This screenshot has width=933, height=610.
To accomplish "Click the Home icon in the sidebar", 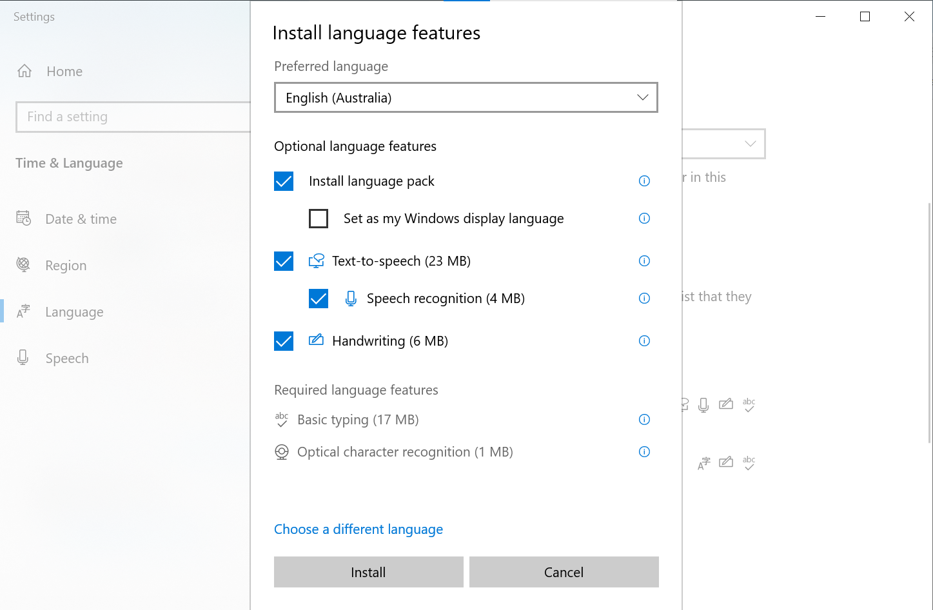I will (x=24, y=71).
